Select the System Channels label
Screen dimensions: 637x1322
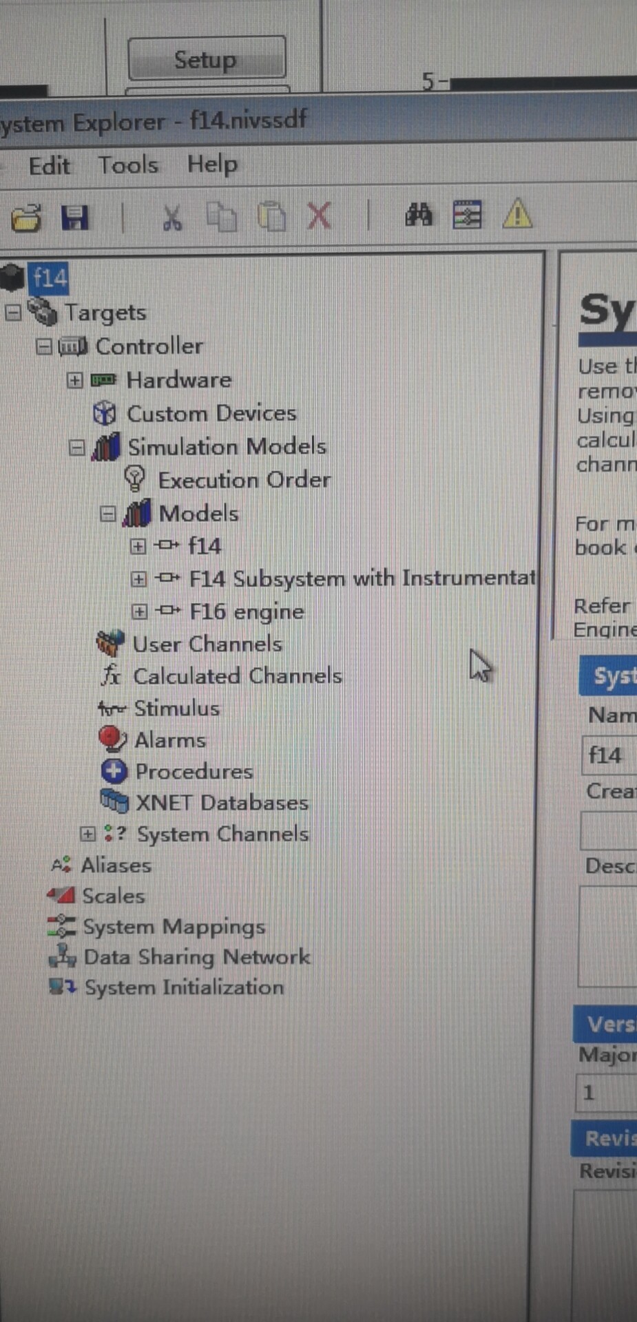[222, 834]
